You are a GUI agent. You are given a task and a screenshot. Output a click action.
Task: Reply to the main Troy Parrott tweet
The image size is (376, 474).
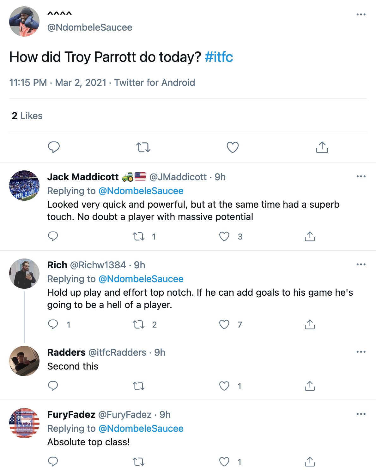(54, 147)
